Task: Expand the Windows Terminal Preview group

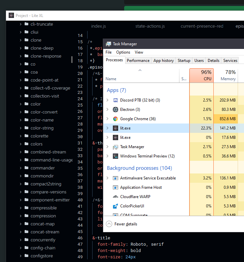Action: coord(108,156)
